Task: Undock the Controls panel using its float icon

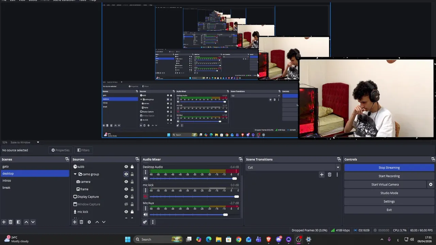Action: [x=433, y=159]
